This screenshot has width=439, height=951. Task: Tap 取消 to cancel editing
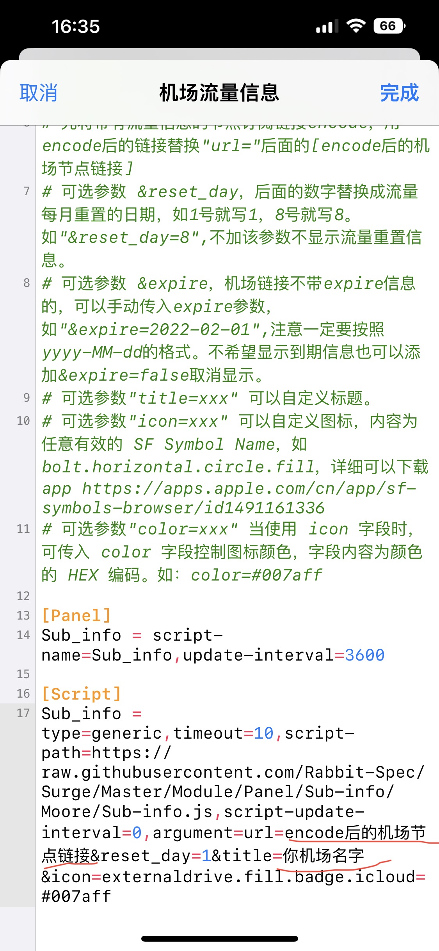click(x=38, y=93)
